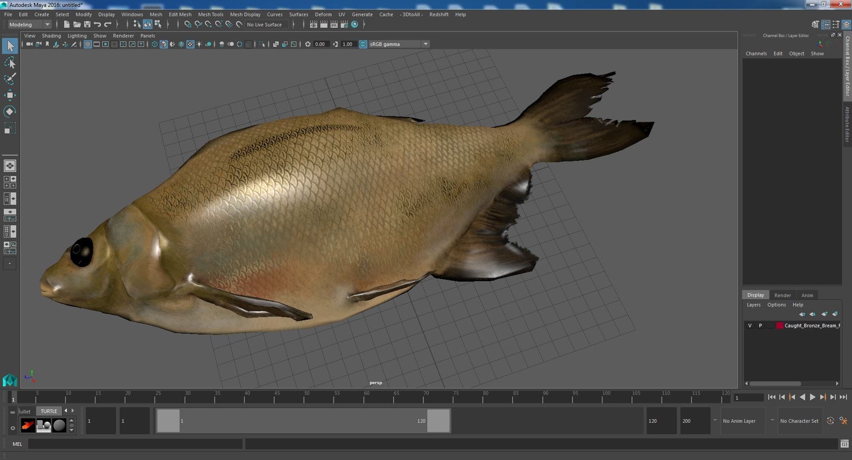Click the IPR render button

(x=334, y=24)
